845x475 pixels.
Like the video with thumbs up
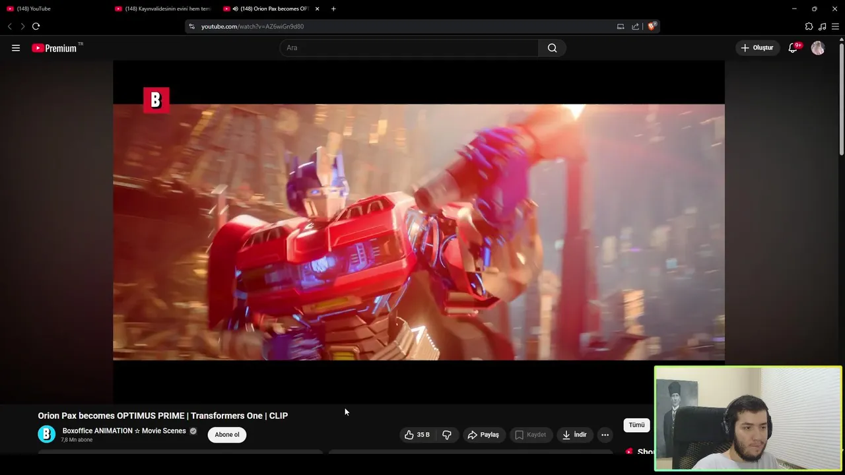[x=417, y=435]
